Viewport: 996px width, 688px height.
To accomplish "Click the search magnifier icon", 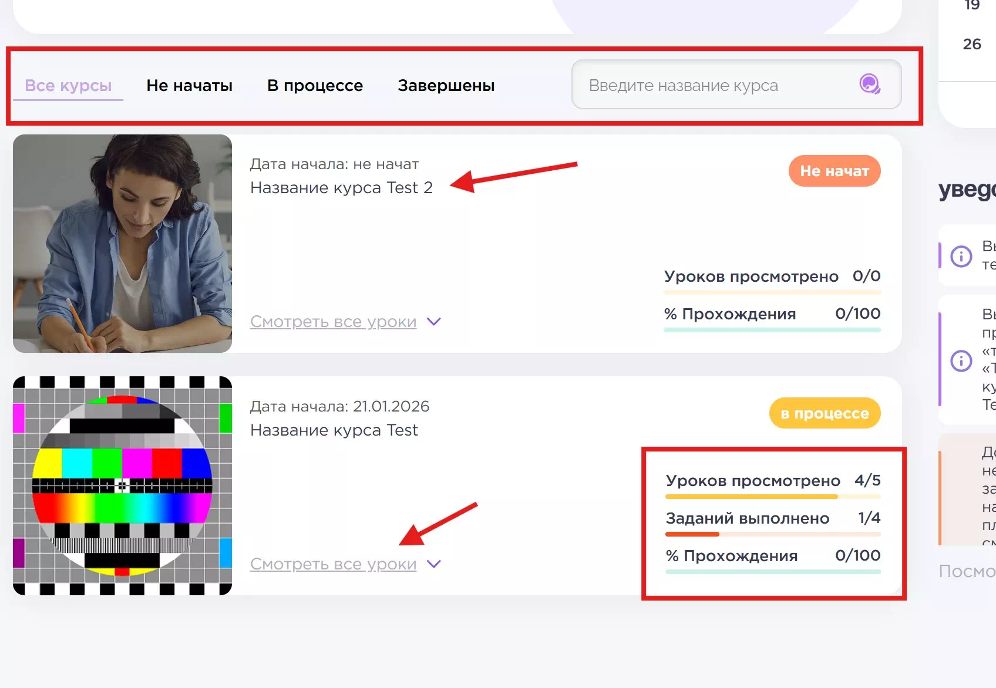I will tap(869, 85).
